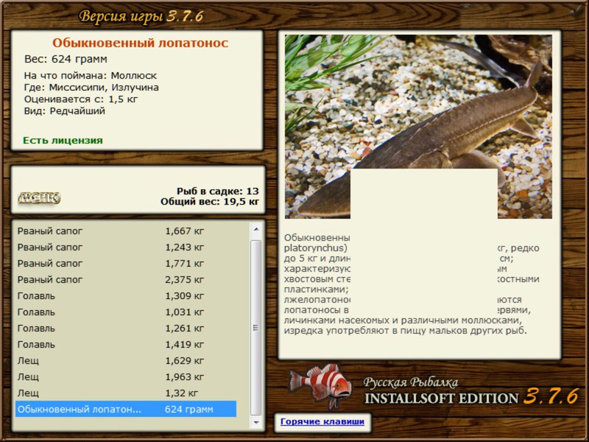The width and height of the screenshot is (589, 442).
Task: Click the INSTALLSOFT EDITION 3.7.6 text
Action: 471,397
